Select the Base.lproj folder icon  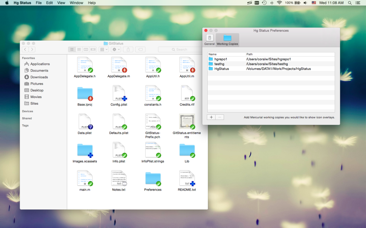pyautogui.click(x=85, y=94)
